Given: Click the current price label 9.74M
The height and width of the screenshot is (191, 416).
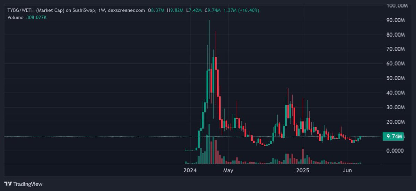Looking at the screenshot, I should [x=393, y=137].
